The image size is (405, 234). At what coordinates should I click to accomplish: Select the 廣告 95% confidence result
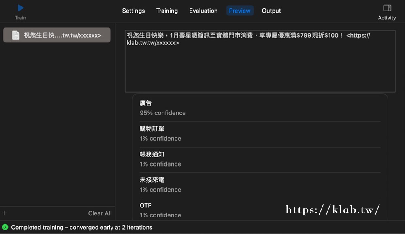point(260,108)
